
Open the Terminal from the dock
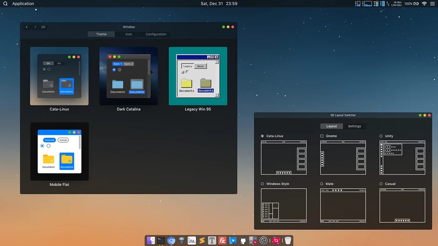161,240
